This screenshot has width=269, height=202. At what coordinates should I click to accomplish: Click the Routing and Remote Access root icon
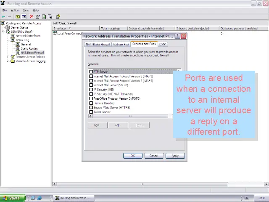pos(3,23)
